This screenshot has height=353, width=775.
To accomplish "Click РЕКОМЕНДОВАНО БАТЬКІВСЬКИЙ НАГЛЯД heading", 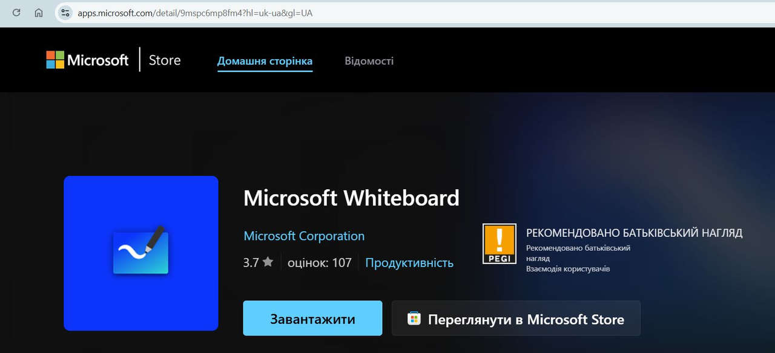I will pos(634,233).
